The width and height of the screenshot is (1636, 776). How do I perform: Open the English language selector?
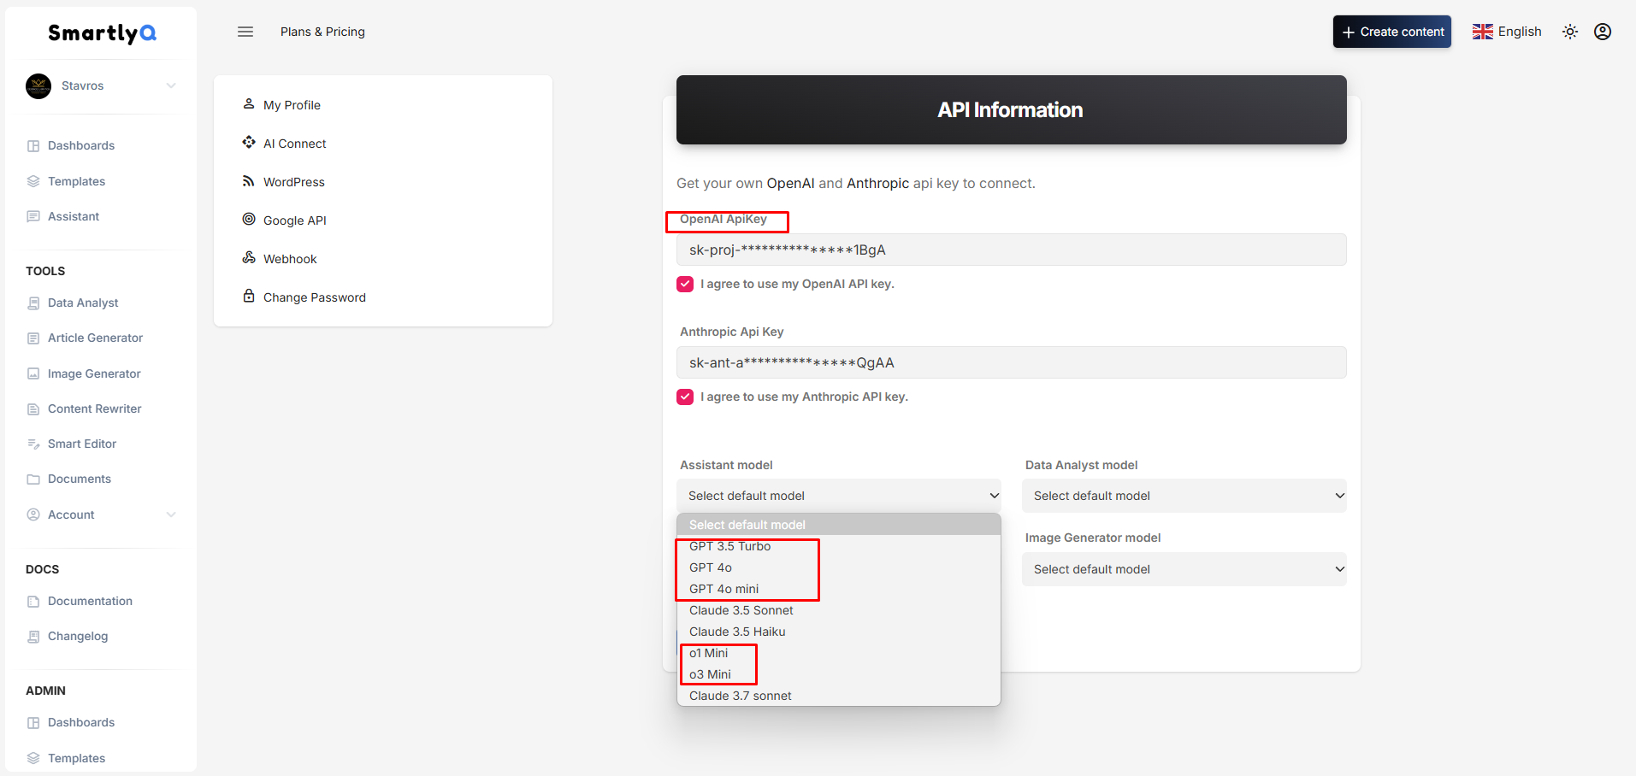point(1507,32)
